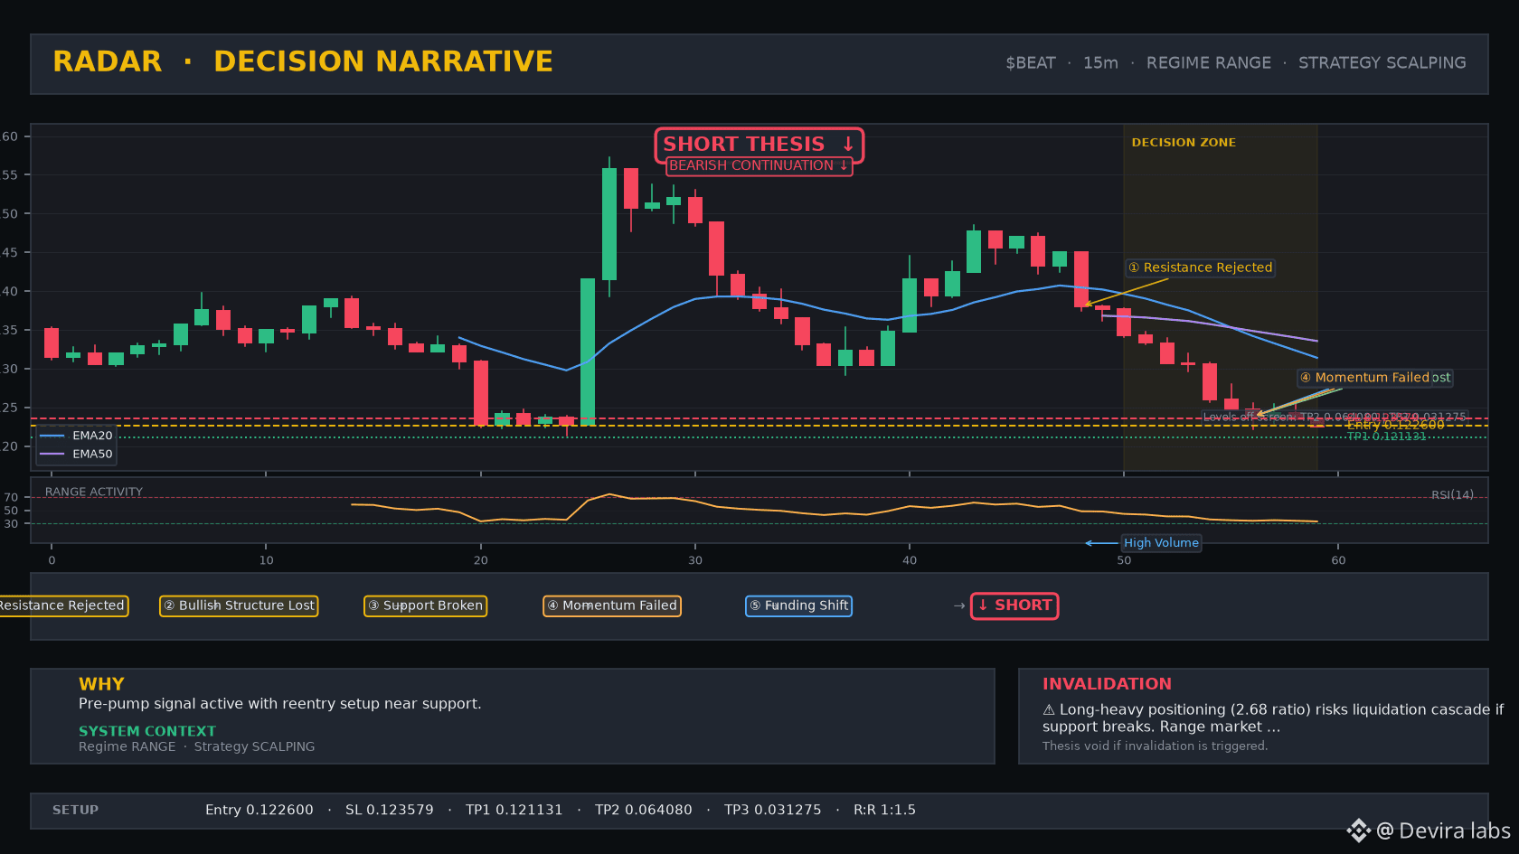Click Regime RANGE · Strategy SCALPING line

[197, 746]
